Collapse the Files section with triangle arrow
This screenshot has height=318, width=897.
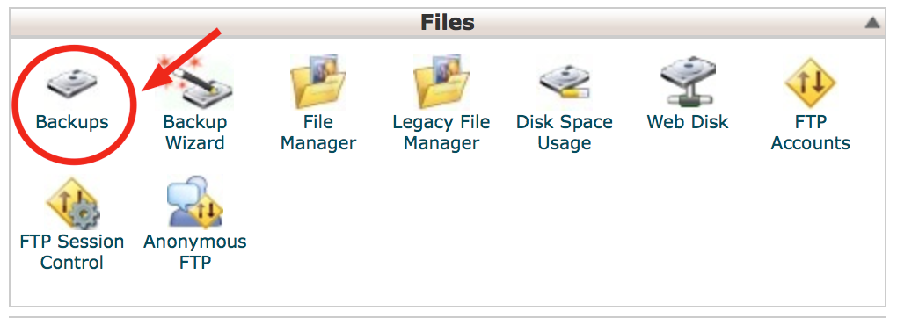[x=871, y=23]
